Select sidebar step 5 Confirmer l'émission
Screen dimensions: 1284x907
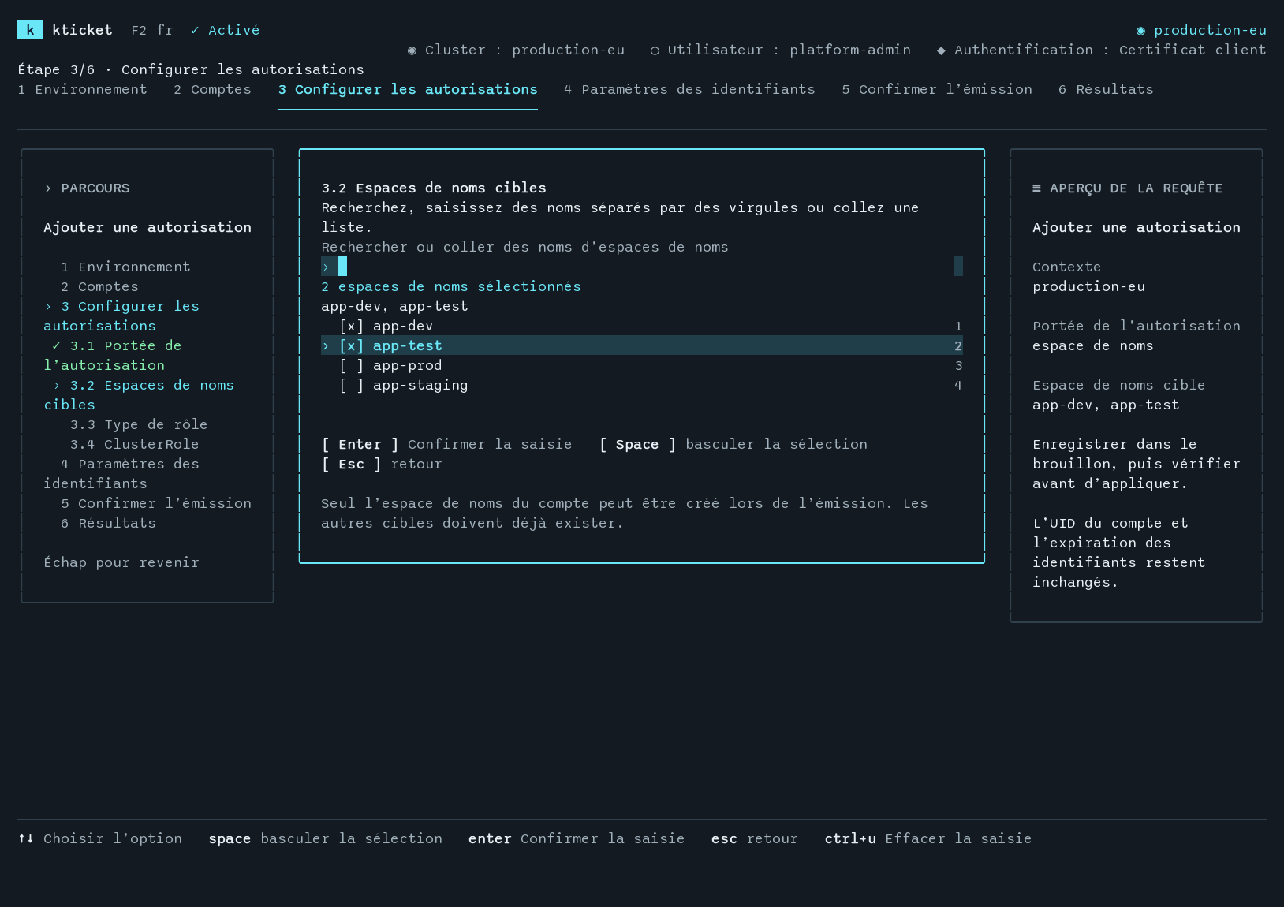156,503
